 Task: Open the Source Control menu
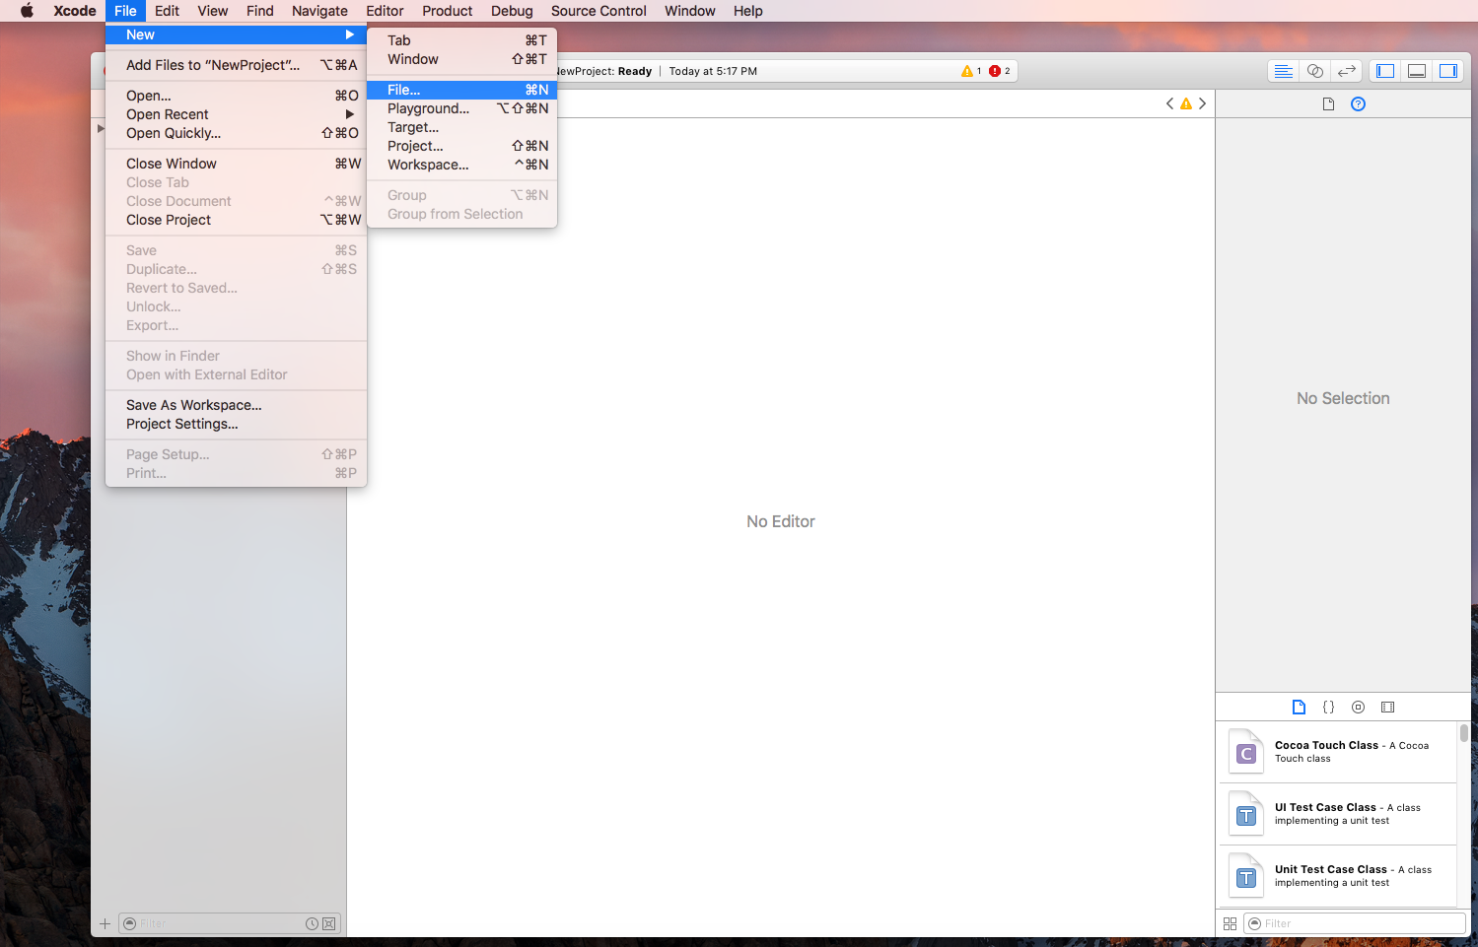[x=598, y=11]
